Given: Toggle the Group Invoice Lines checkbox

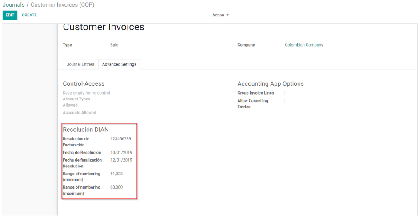Looking at the screenshot, I should (287, 93).
